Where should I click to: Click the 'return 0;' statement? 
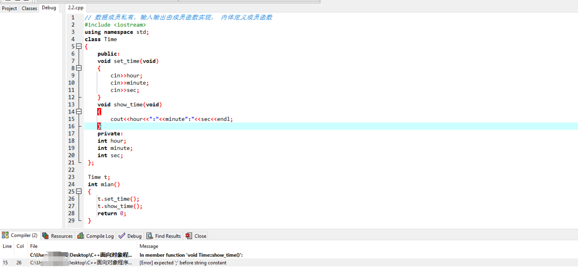coord(112,213)
